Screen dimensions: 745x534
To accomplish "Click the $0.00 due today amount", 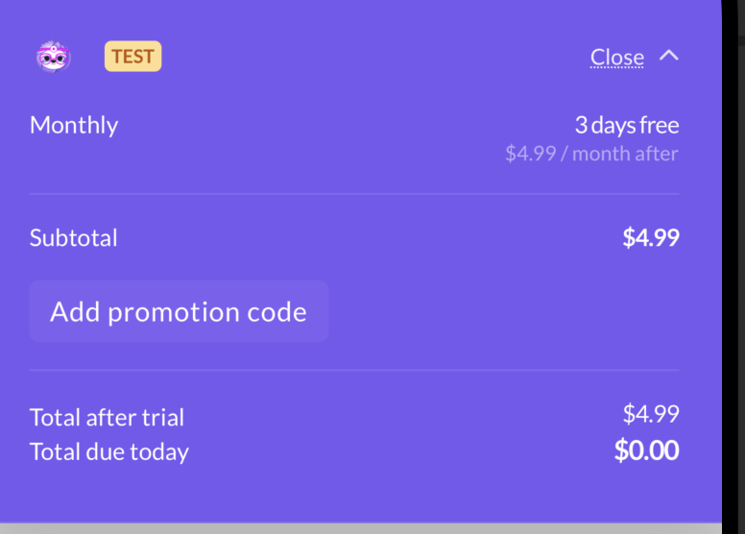I will [x=646, y=450].
